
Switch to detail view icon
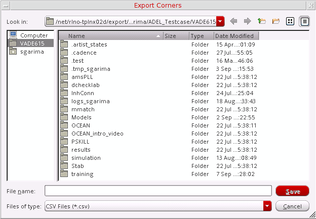pyautogui.click(x=304, y=21)
